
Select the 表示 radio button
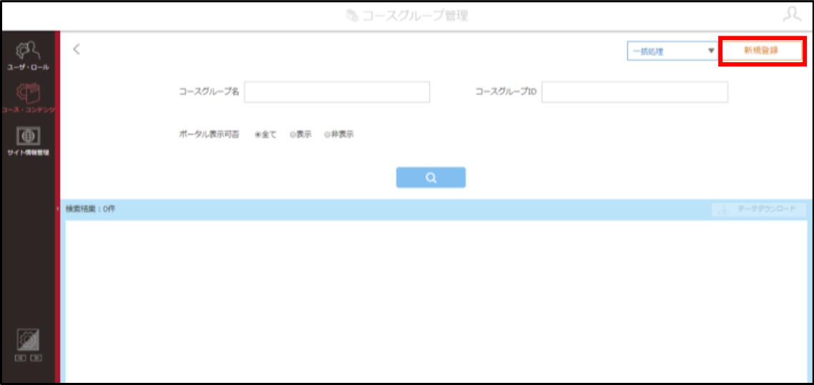(x=293, y=134)
